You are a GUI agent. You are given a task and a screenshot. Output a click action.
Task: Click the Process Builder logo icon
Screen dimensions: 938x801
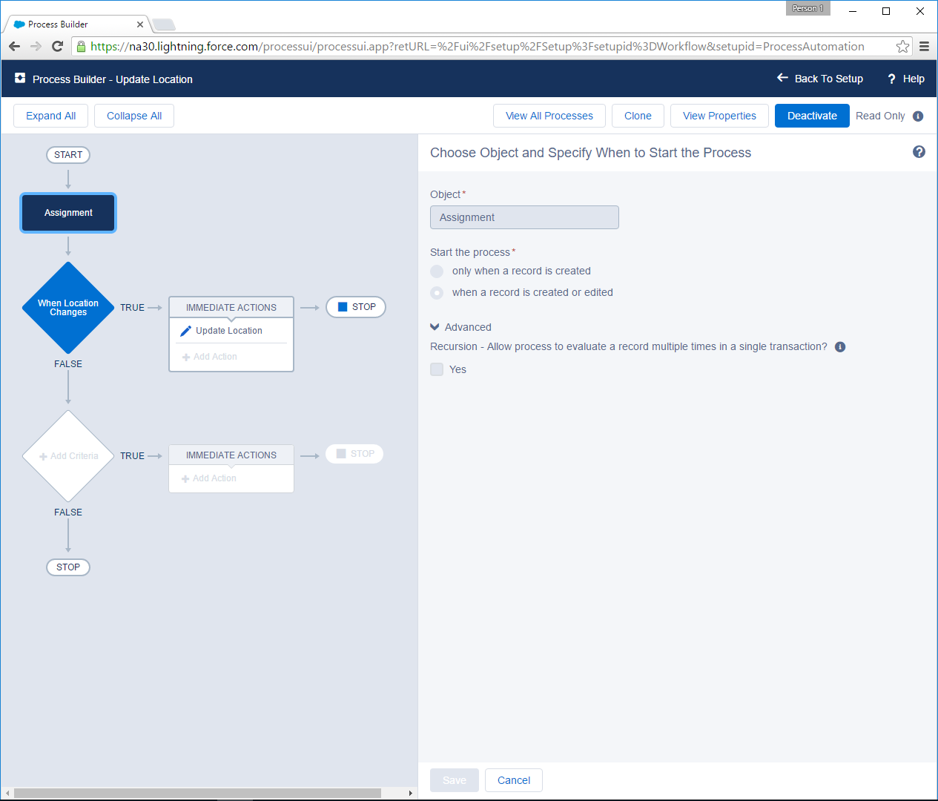tap(20, 79)
